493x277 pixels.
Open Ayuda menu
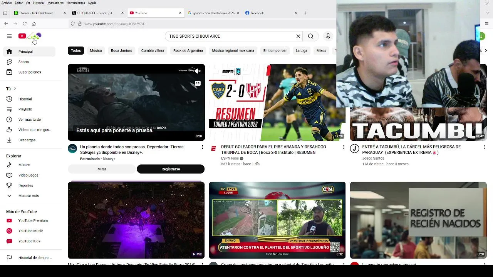(92, 3)
